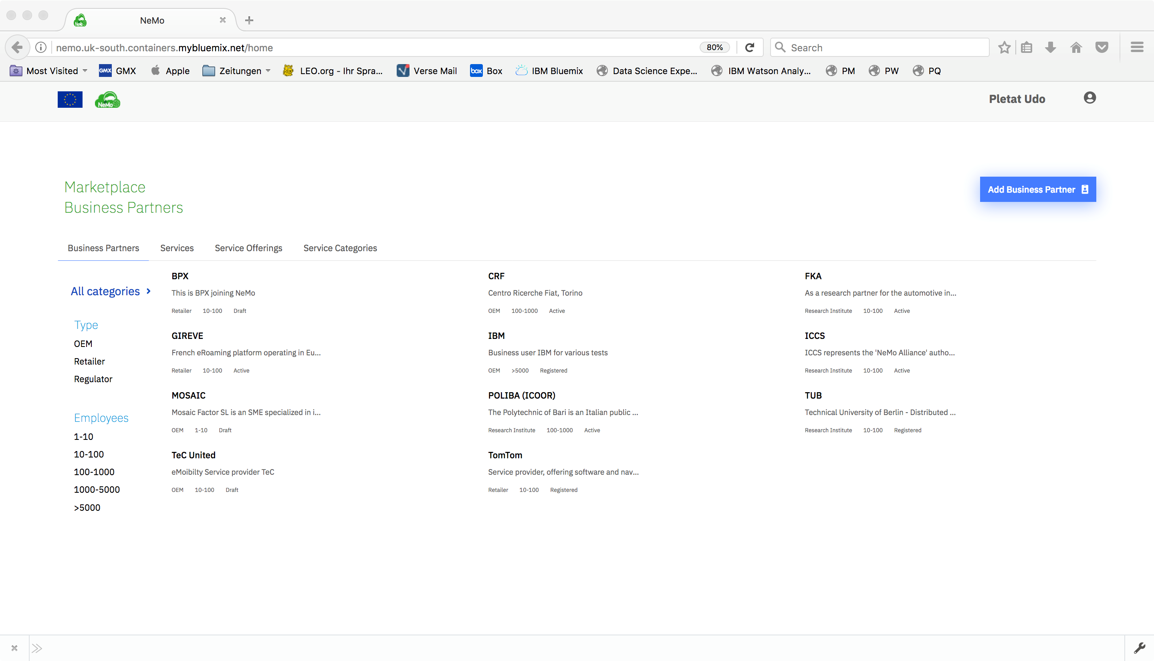The height and width of the screenshot is (661, 1154).
Task: Open the downloads arrow icon
Action: coord(1051,47)
